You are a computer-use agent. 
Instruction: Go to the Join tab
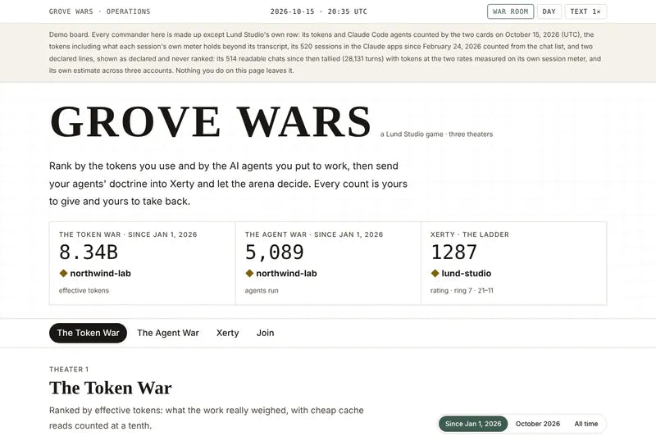click(265, 333)
